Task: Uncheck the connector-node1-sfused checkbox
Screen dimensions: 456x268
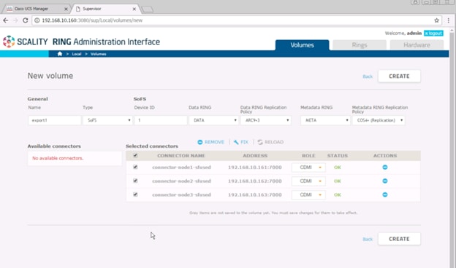Action: [135, 167]
